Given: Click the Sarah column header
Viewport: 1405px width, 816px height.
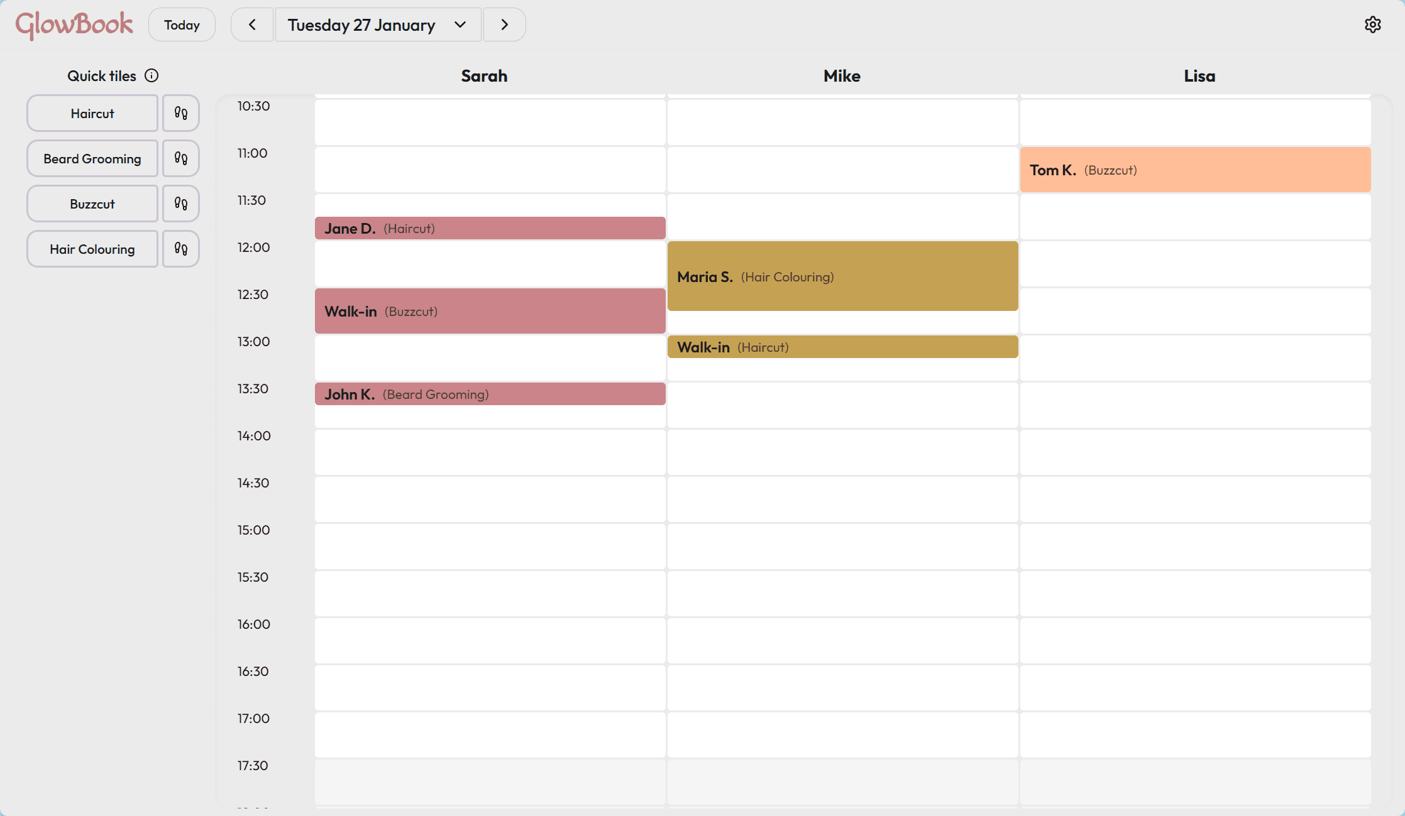Looking at the screenshot, I should coord(484,76).
